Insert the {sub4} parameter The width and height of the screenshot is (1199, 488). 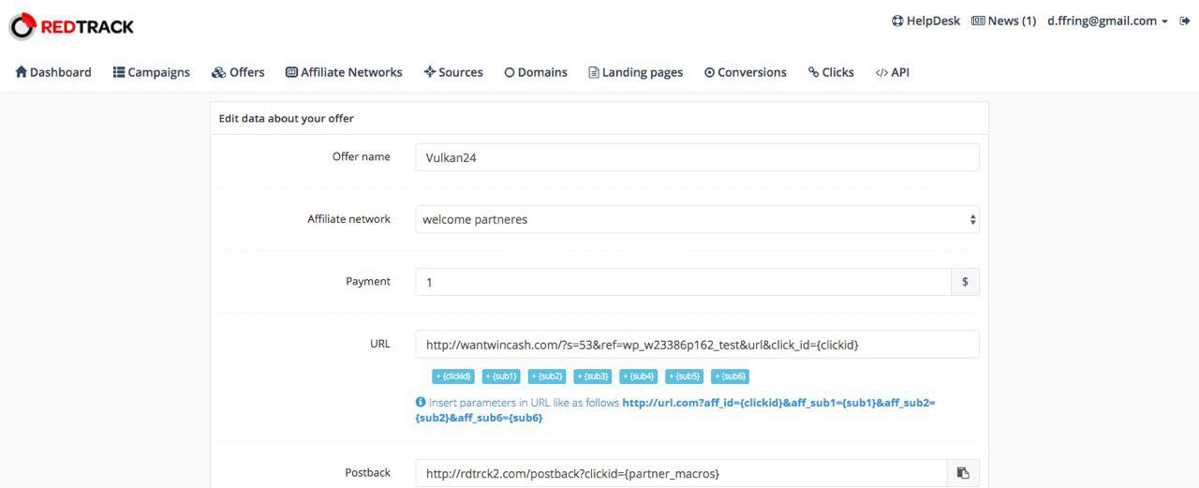click(x=639, y=377)
